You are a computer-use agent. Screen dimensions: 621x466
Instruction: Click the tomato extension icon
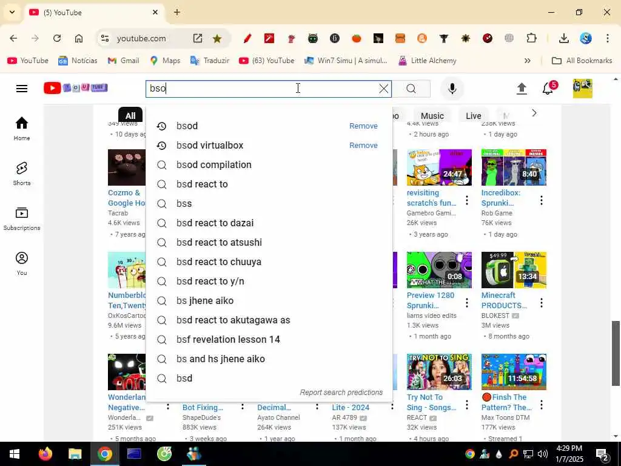click(357, 38)
